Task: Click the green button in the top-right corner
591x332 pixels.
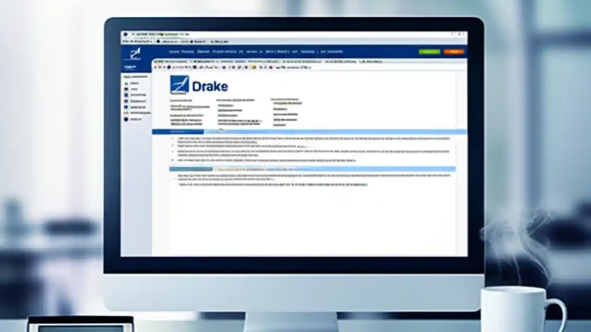Action: [429, 52]
